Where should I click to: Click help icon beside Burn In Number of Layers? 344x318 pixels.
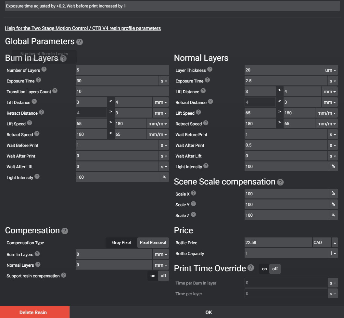pyautogui.click(x=44, y=69)
